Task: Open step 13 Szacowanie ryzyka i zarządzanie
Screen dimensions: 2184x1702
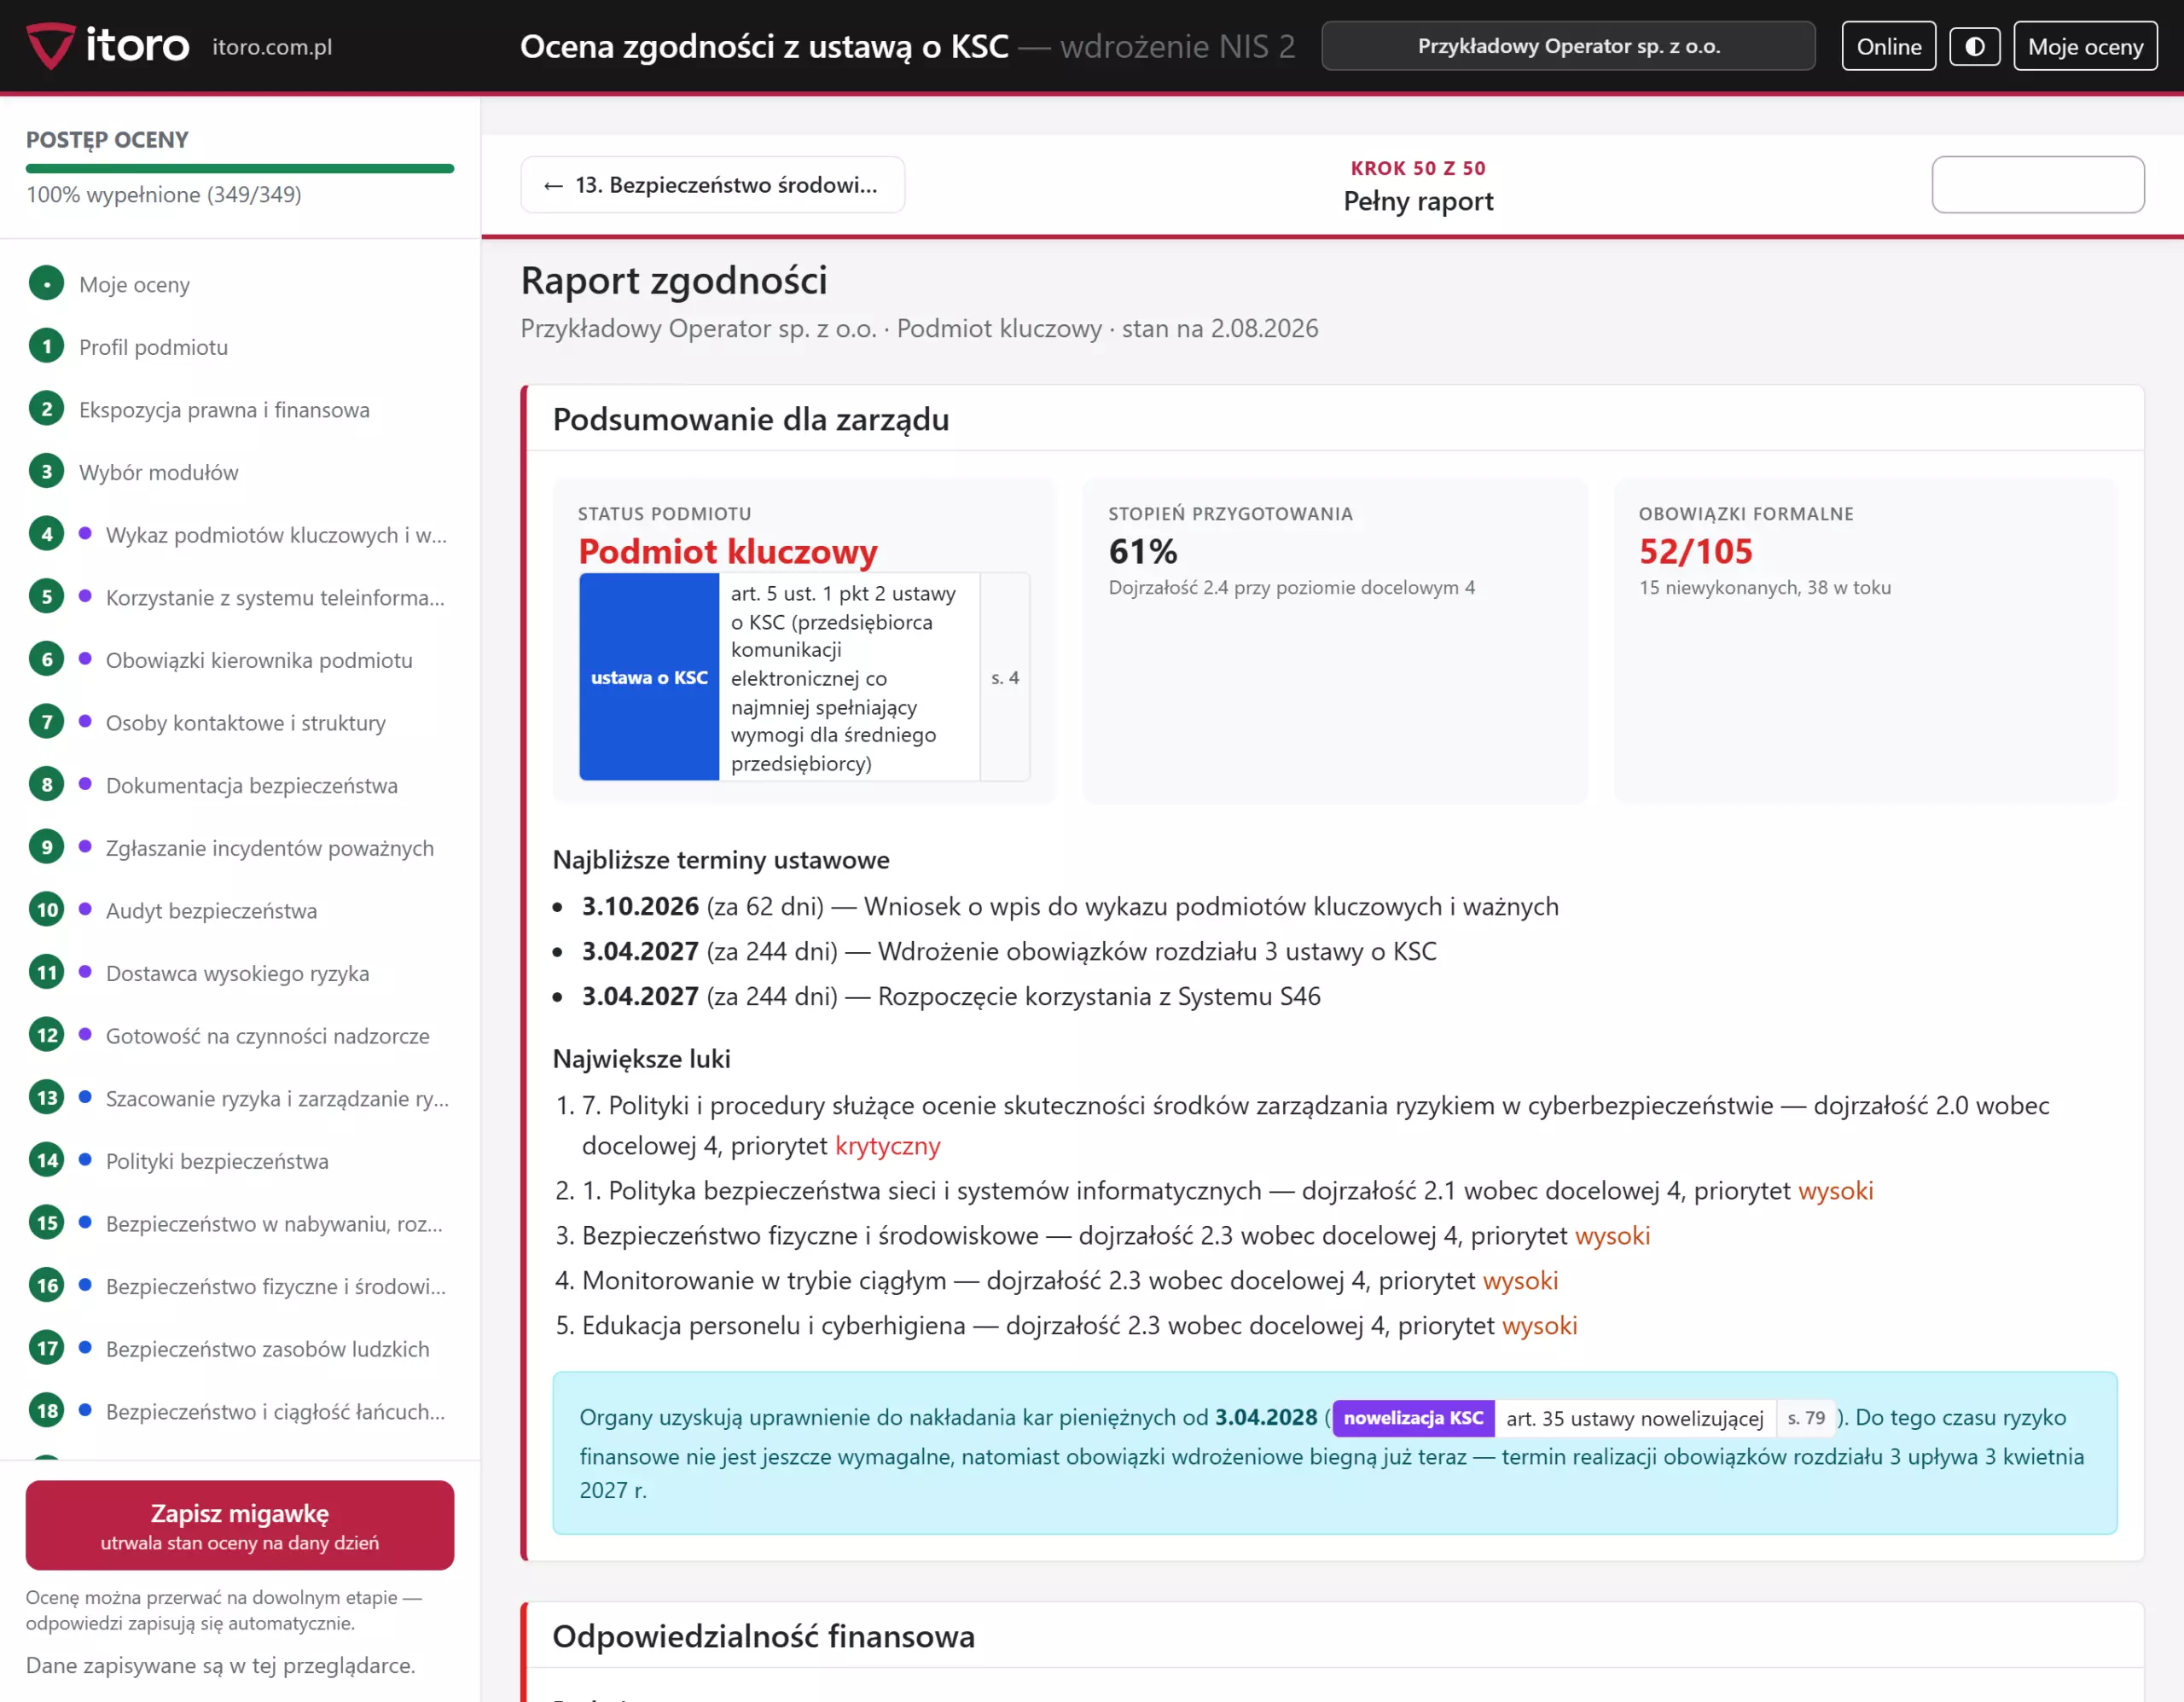Action: [x=240, y=1098]
